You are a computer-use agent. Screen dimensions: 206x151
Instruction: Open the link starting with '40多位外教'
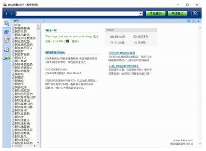(x=122, y=53)
